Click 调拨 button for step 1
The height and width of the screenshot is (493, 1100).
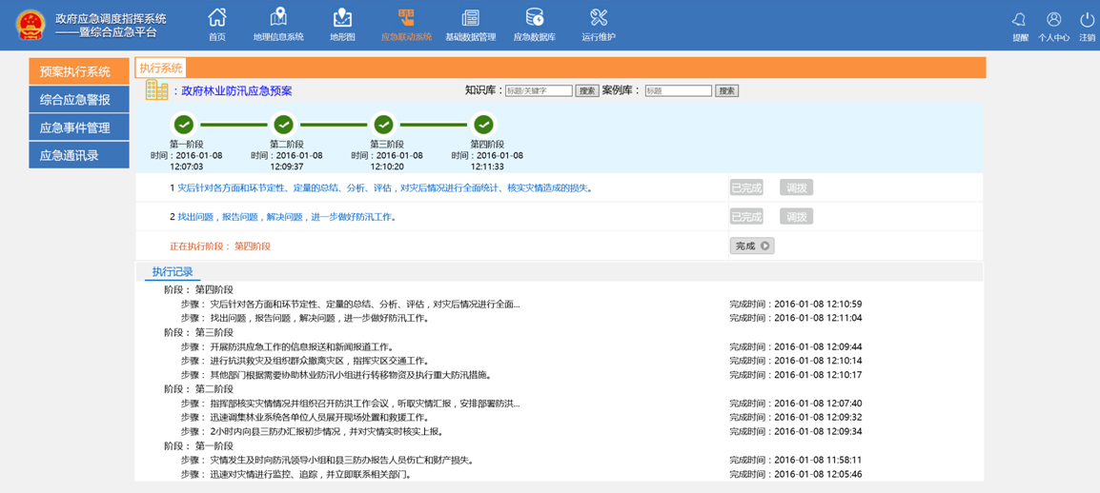click(x=796, y=188)
